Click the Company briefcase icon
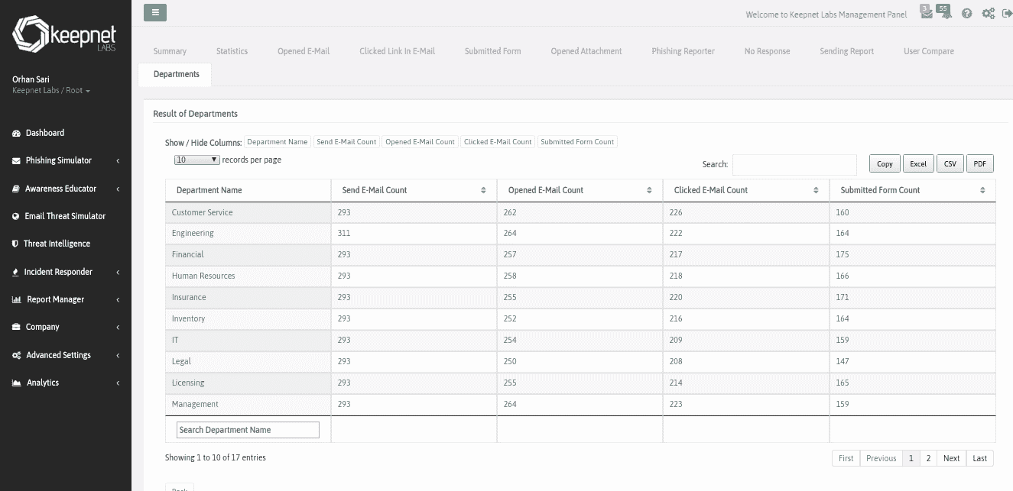The width and height of the screenshot is (1013, 491). coord(17,327)
